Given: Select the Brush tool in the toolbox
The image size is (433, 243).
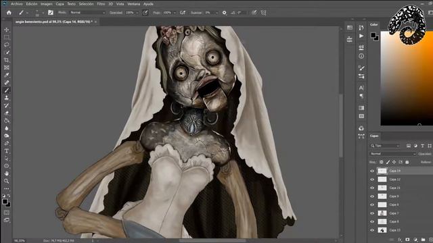Looking at the screenshot, I should (x=7, y=90).
